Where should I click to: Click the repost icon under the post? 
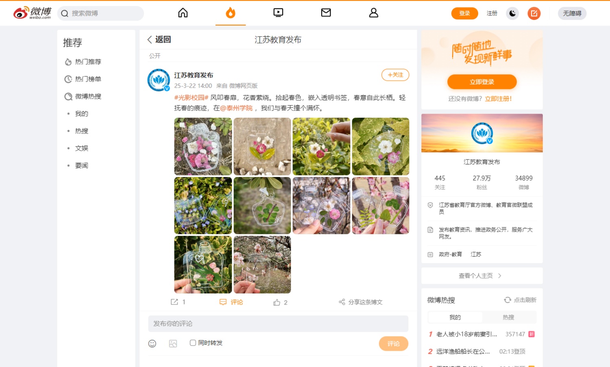(x=174, y=302)
